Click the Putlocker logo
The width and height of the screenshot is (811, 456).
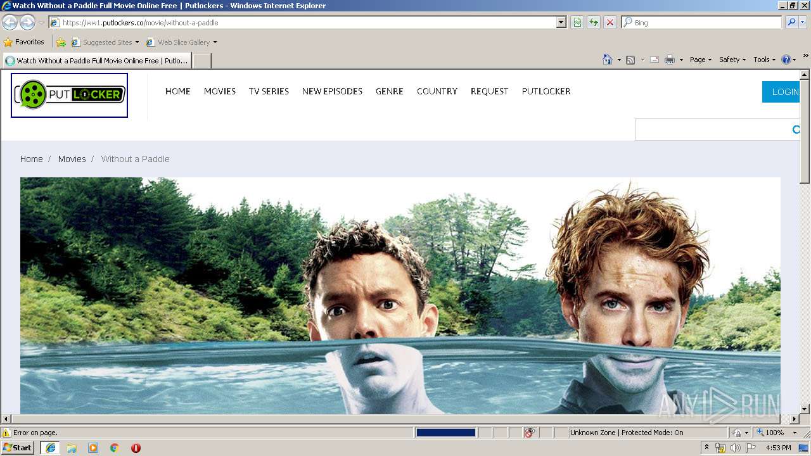coord(69,95)
